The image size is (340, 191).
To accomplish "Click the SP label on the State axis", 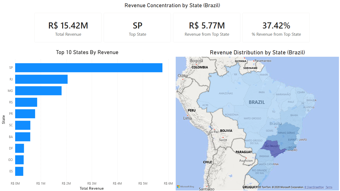I will pyautogui.click(x=11, y=68).
